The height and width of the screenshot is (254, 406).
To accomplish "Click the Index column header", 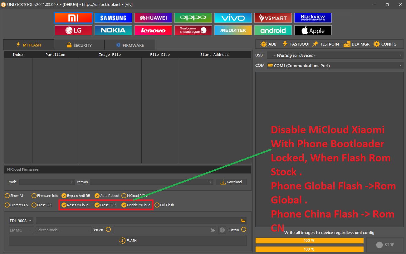I will coord(18,55).
